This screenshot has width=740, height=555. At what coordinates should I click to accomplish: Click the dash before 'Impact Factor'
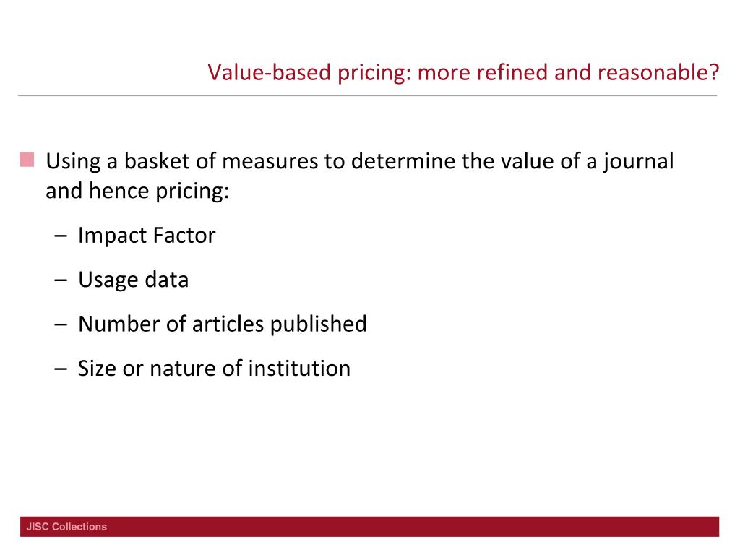61,236
